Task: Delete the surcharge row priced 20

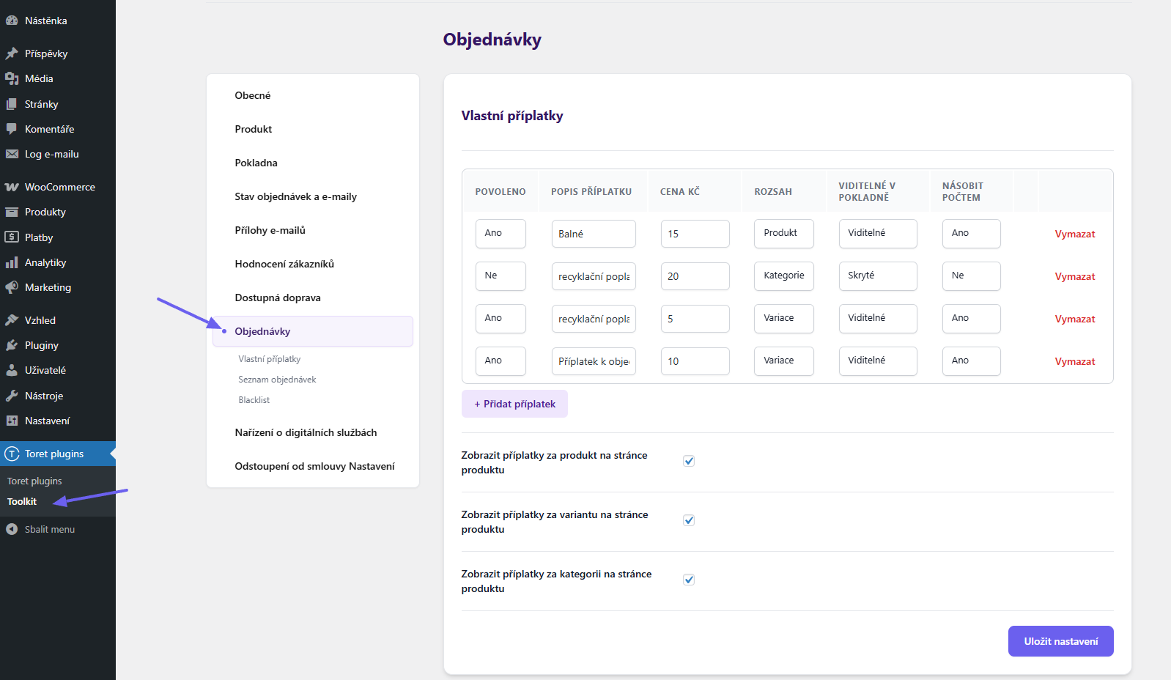Action: 1075,276
